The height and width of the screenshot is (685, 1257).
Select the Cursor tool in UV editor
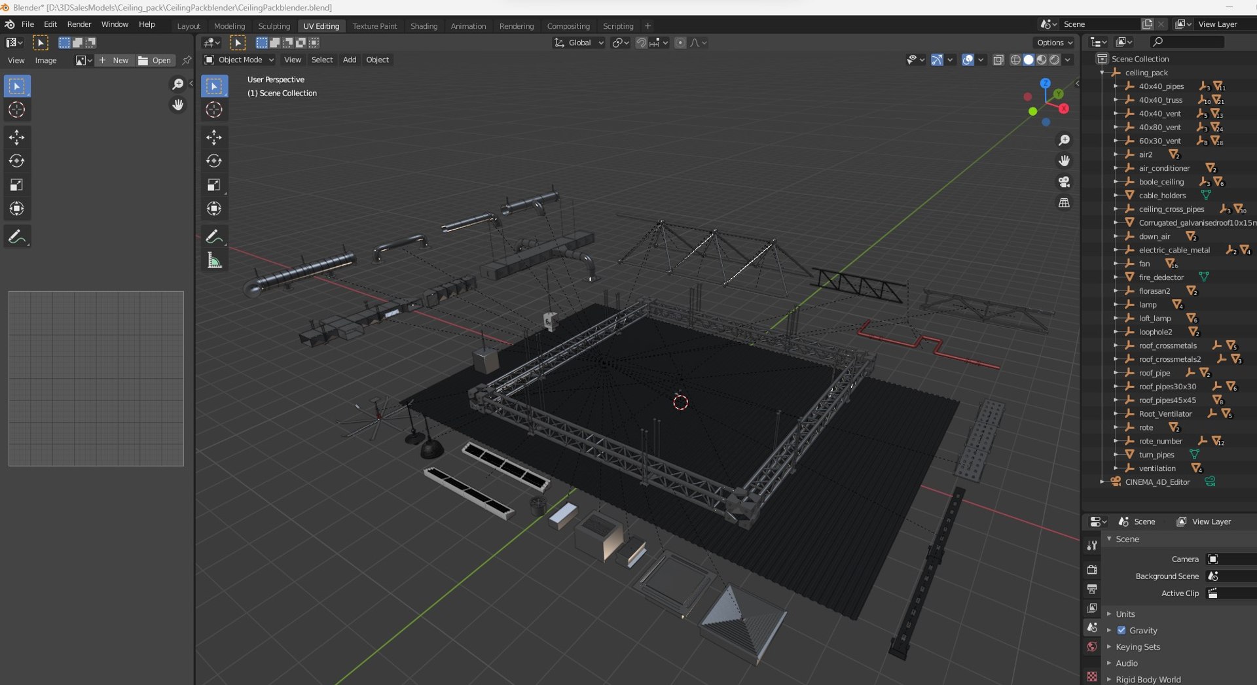click(x=17, y=110)
